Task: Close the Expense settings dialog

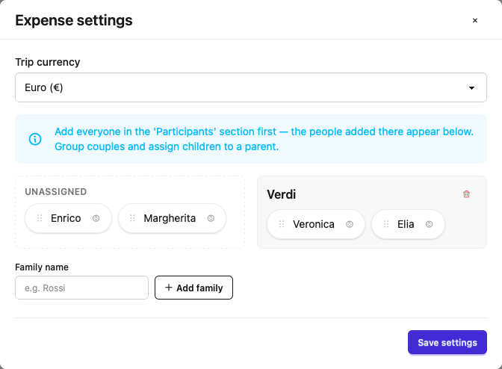Action: coord(475,20)
